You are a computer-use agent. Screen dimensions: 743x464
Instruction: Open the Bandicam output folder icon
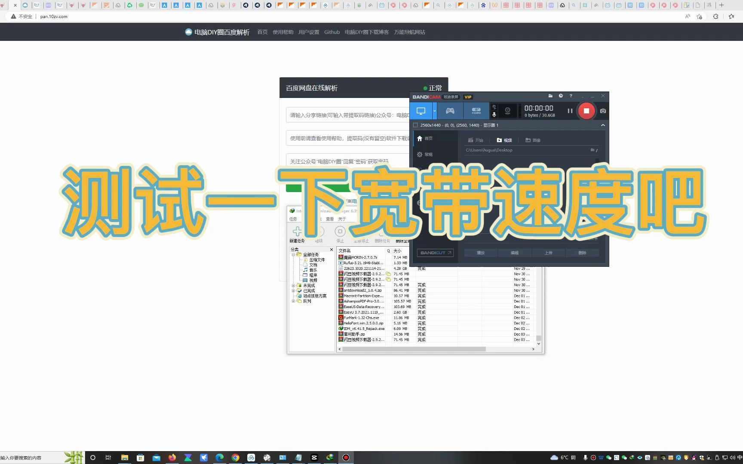(550, 96)
